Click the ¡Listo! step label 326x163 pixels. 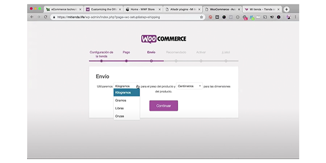226,53
